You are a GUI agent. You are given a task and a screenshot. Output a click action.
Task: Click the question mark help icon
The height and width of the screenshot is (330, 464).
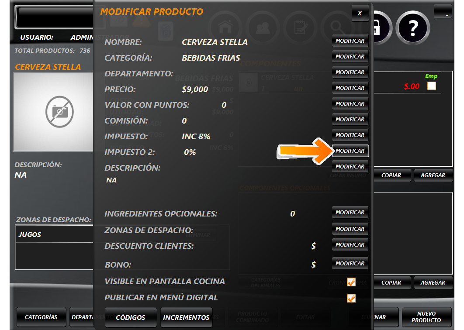coord(412,27)
